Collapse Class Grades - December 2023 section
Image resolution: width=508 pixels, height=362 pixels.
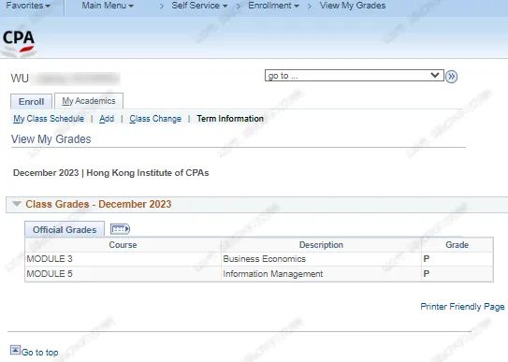[17, 204]
